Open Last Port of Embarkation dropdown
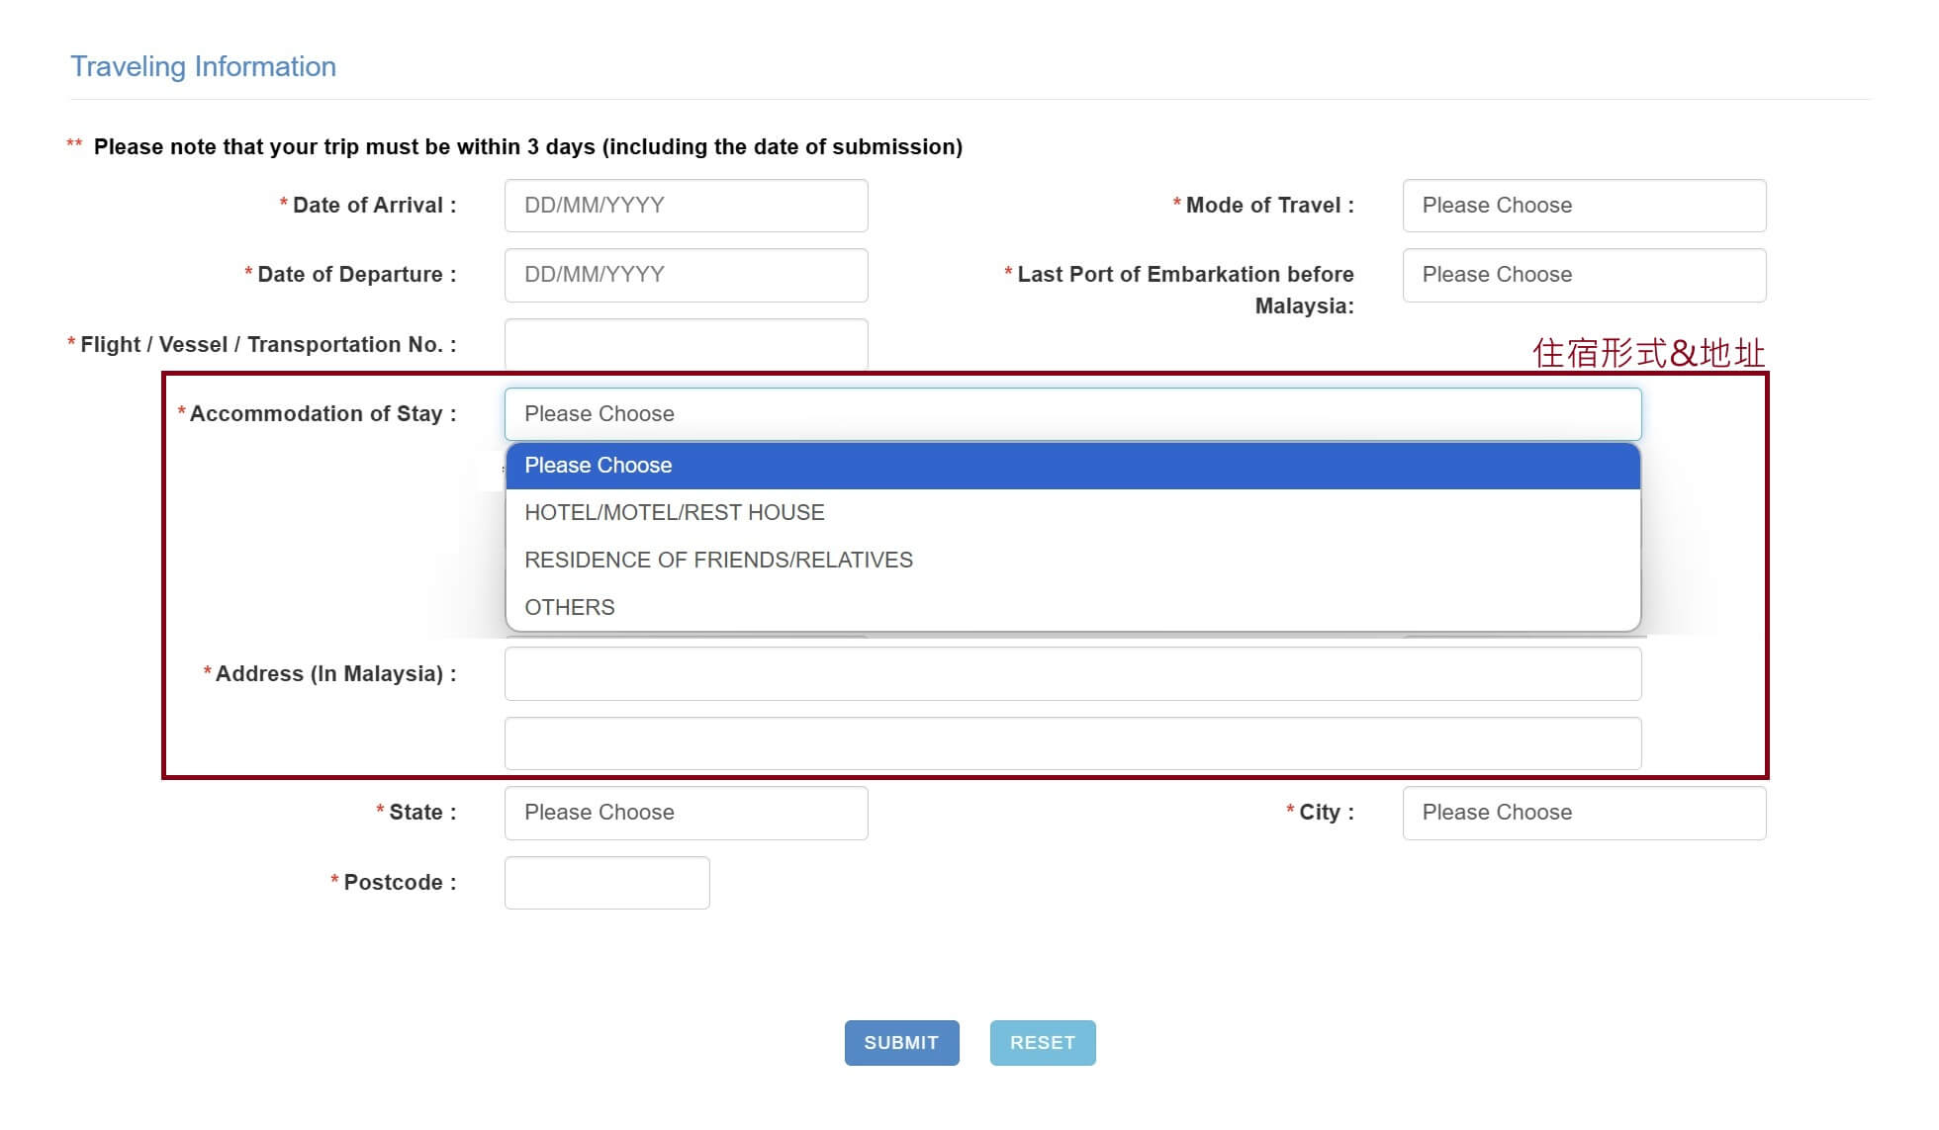This screenshot has height=1130, width=1939. pyautogui.click(x=1583, y=275)
